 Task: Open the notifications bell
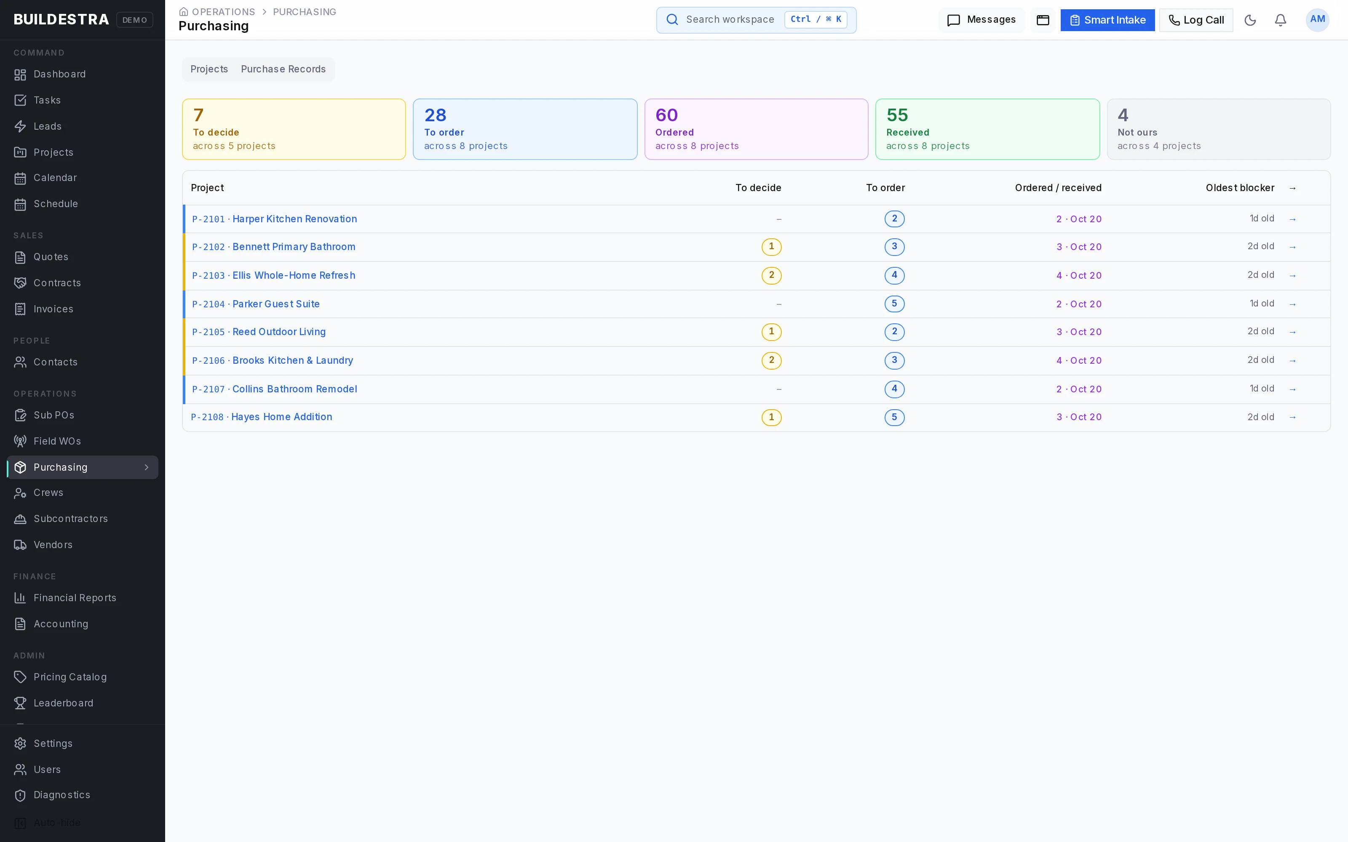point(1281,20)
